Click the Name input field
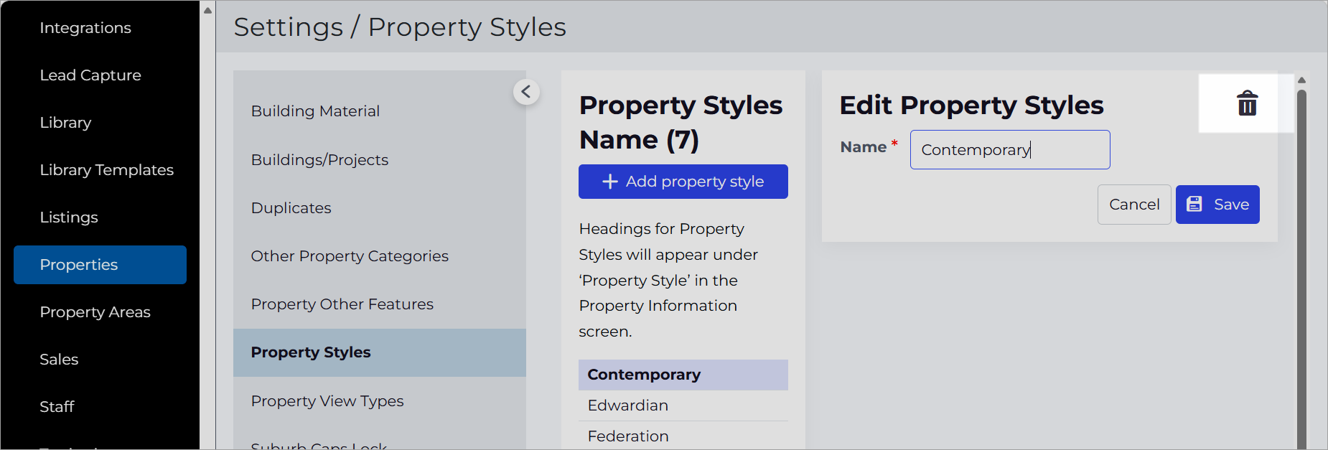Image resolution: width=1328 pixels, height=450 pixels. 1009,149
